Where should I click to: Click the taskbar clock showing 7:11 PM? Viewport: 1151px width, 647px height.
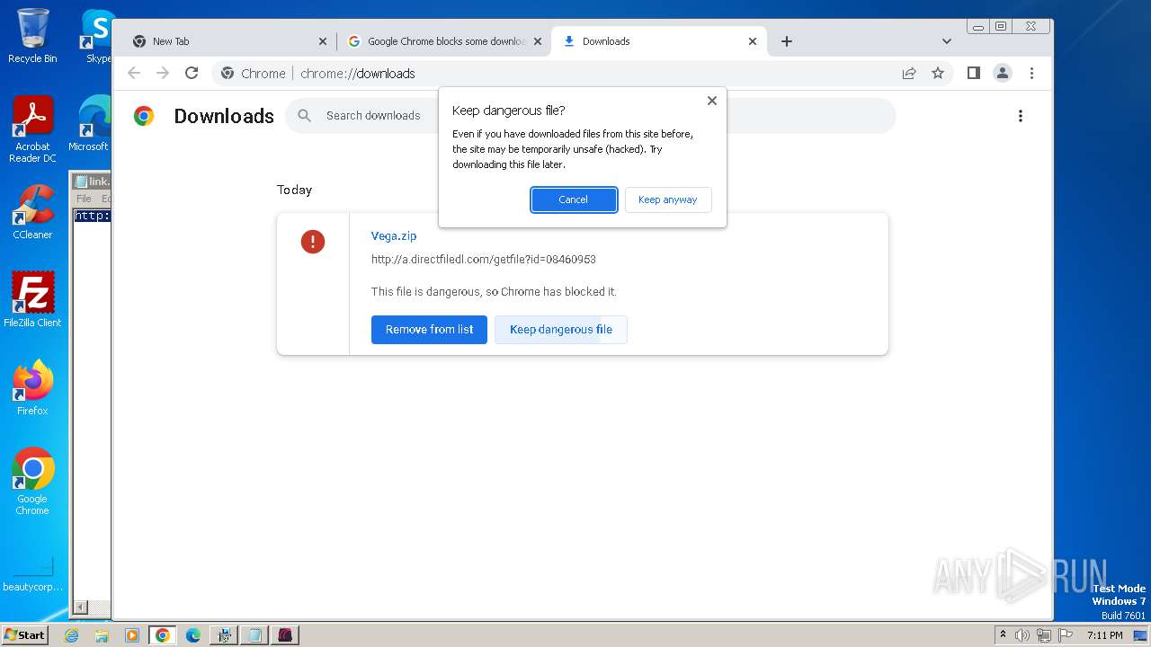1105,635
